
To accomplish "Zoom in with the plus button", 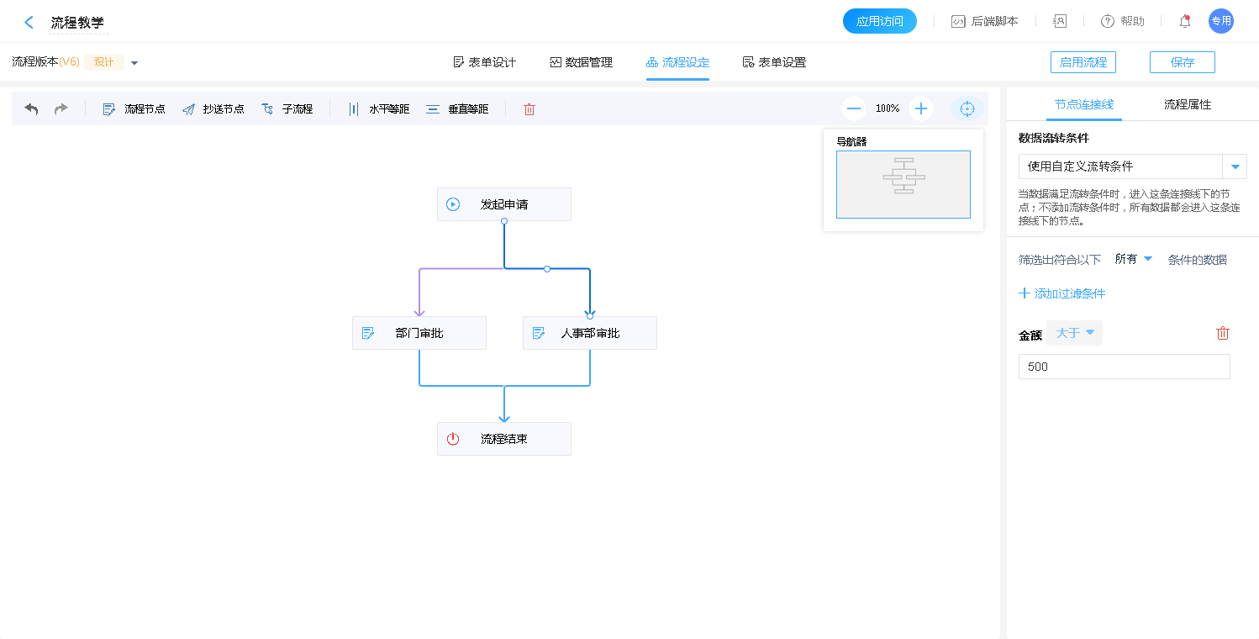I will [921, 108].
